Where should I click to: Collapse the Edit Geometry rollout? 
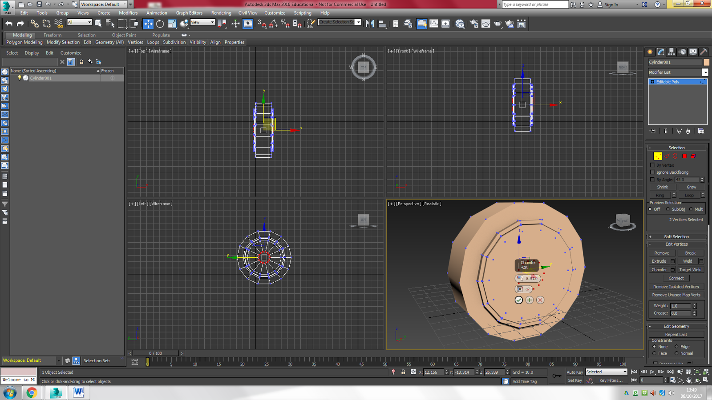click(x=676, y=326)
